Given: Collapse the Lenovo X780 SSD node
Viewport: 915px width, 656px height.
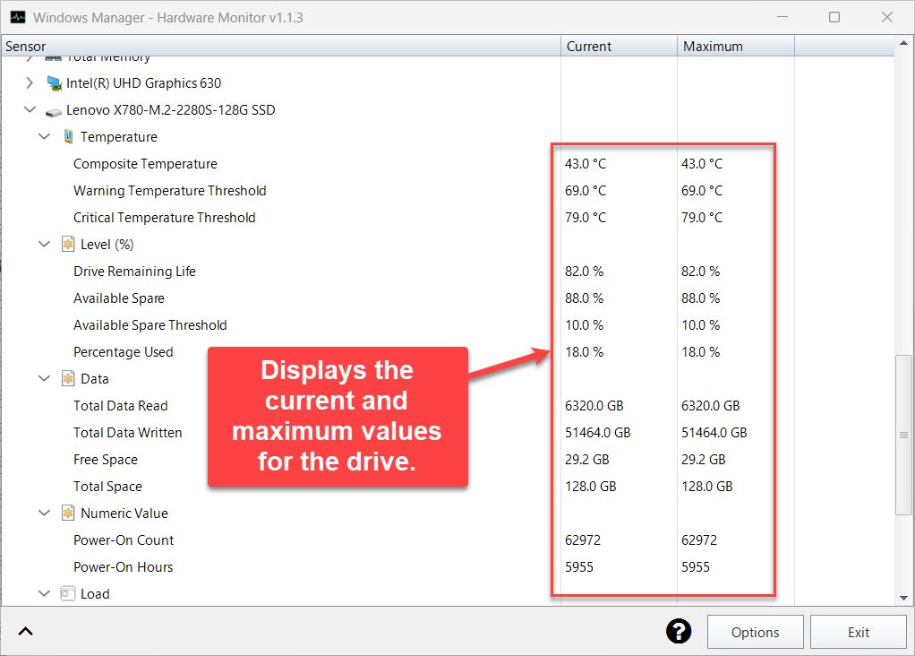Looking at the screenshot, I should (30, 109).
